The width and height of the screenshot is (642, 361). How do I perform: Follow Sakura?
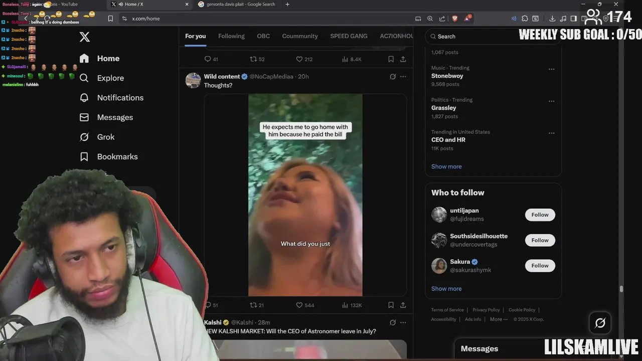tap(540, 266)
